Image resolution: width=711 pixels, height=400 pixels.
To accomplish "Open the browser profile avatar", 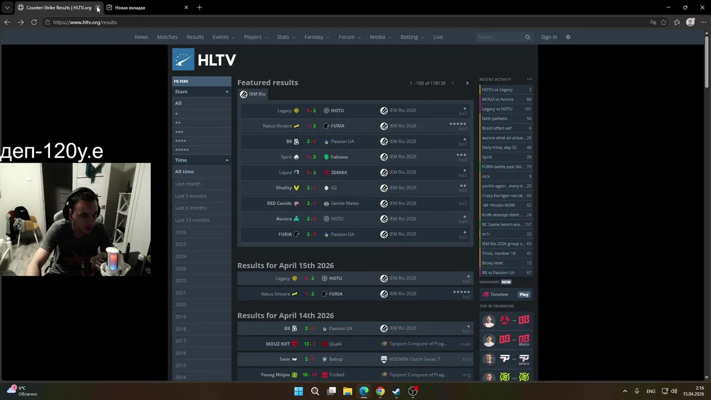I will 690,22.
